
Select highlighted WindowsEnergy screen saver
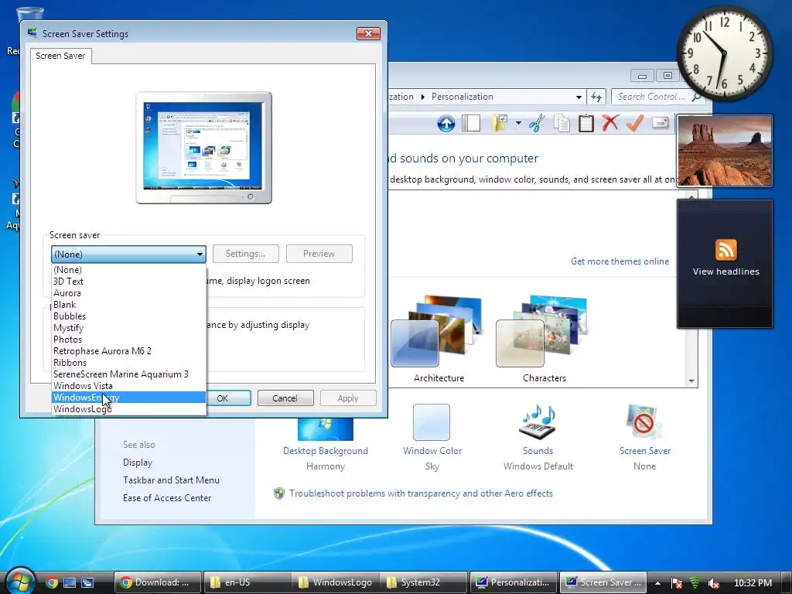[128, 398]
